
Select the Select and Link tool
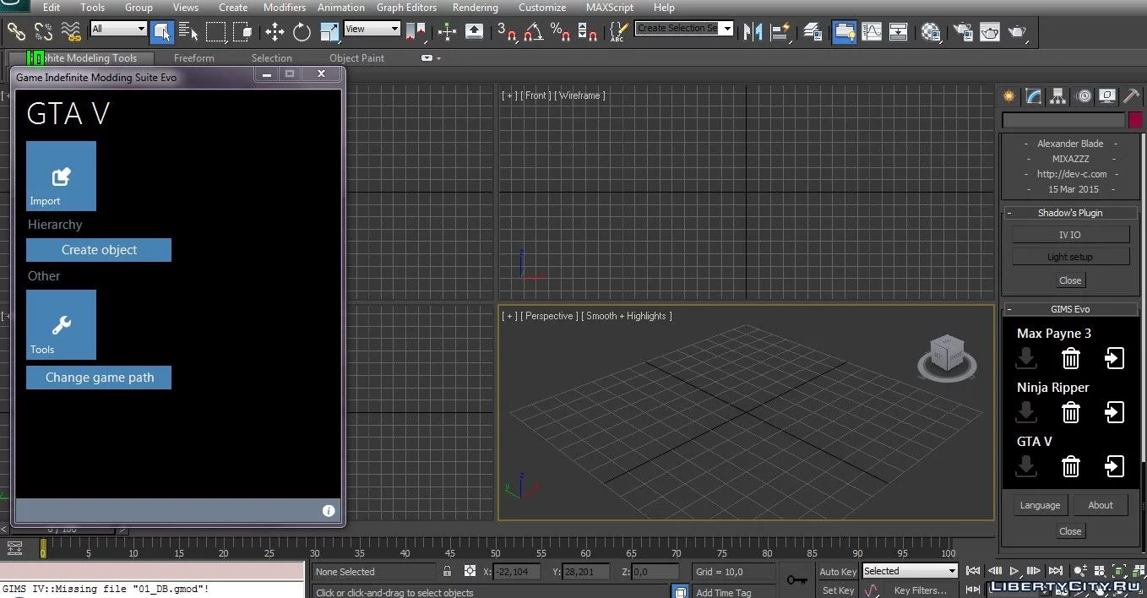tap(17, 32)
